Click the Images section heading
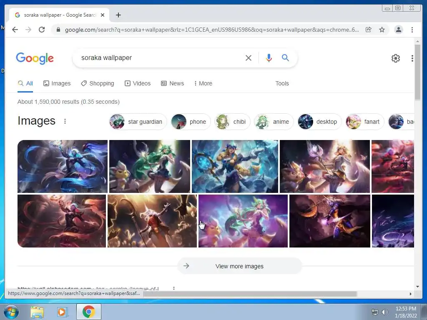Screen dimensions: 427x320 coord(37,121)
